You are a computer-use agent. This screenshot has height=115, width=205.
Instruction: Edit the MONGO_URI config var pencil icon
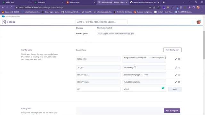point(176,59)
